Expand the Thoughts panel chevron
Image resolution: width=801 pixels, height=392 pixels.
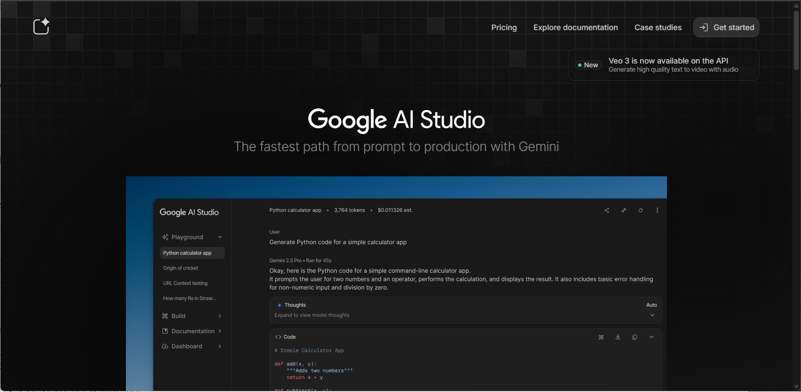[x=652, y=315]
